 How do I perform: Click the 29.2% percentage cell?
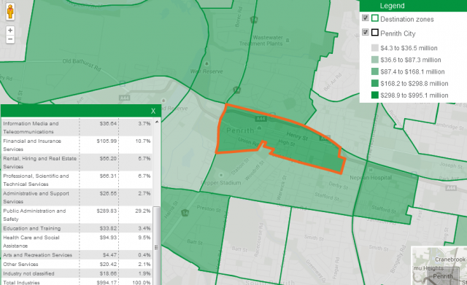tap(143, 211)
